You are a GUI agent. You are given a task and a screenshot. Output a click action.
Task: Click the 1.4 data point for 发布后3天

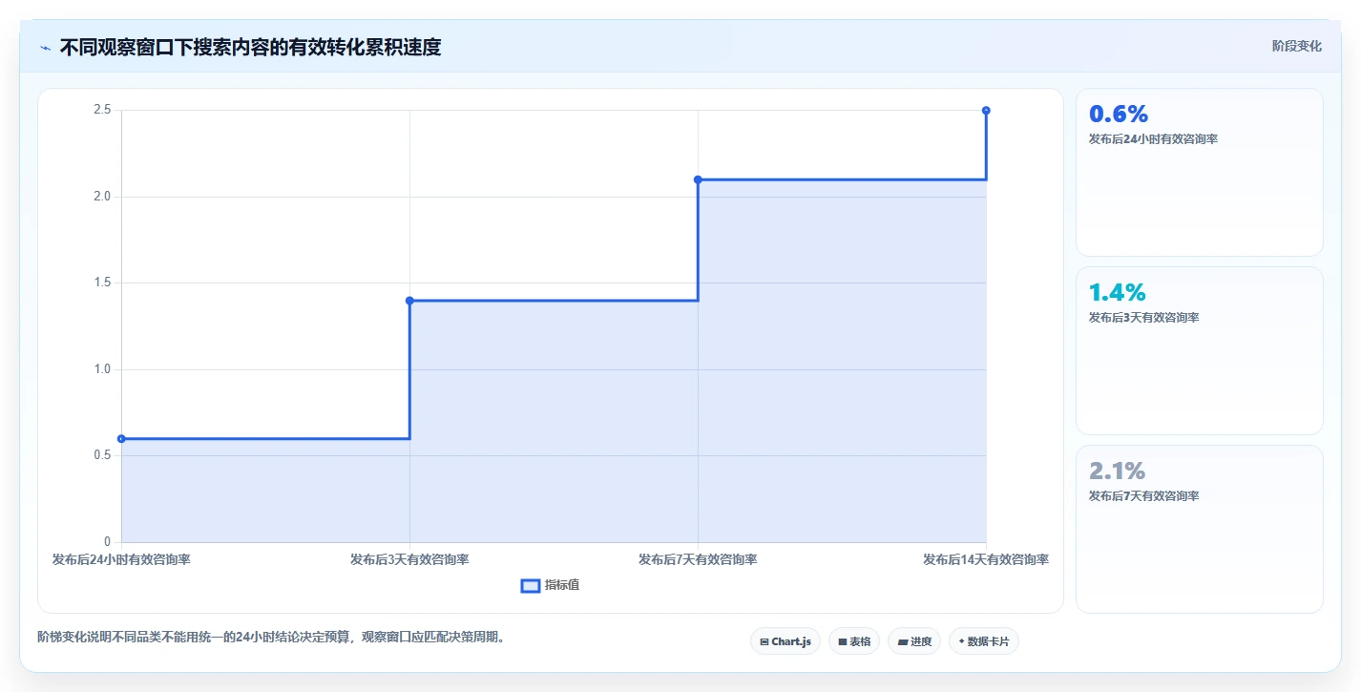409,301
